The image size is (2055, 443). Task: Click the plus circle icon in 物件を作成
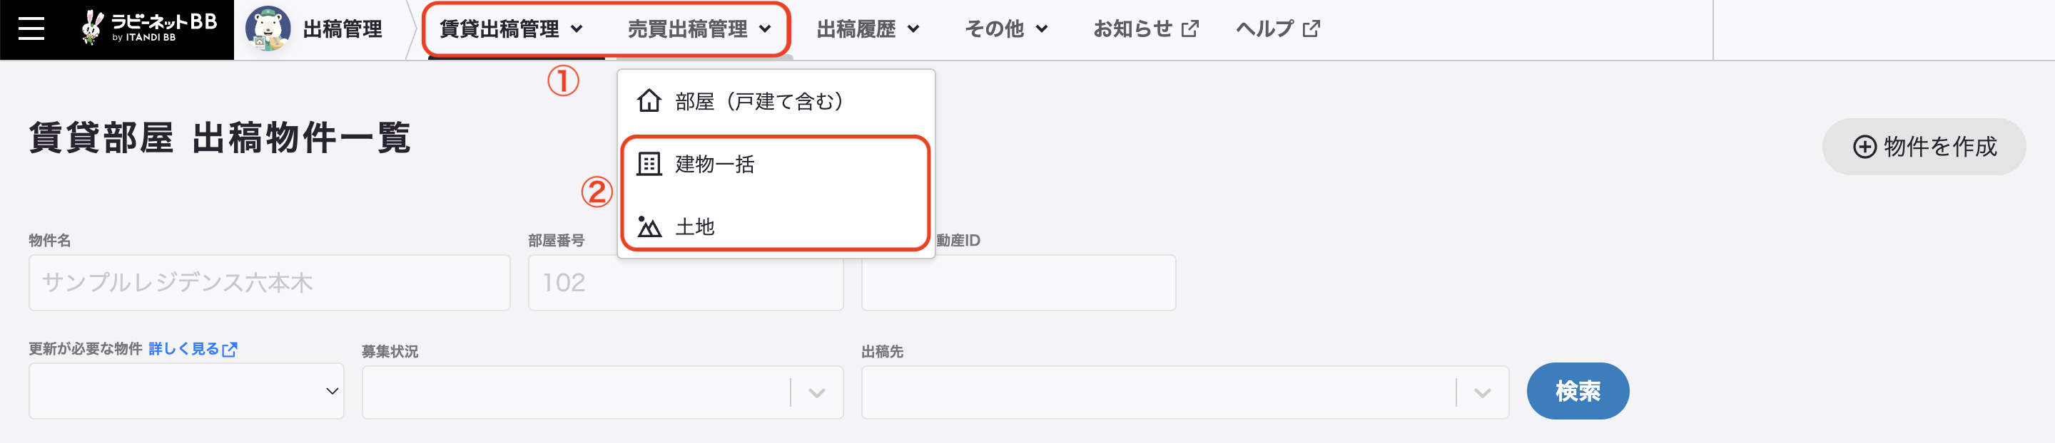tap(1864, 147)
